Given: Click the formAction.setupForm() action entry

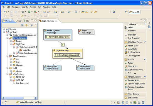Looking at the screenshot, I should click(x=58, y=37).
